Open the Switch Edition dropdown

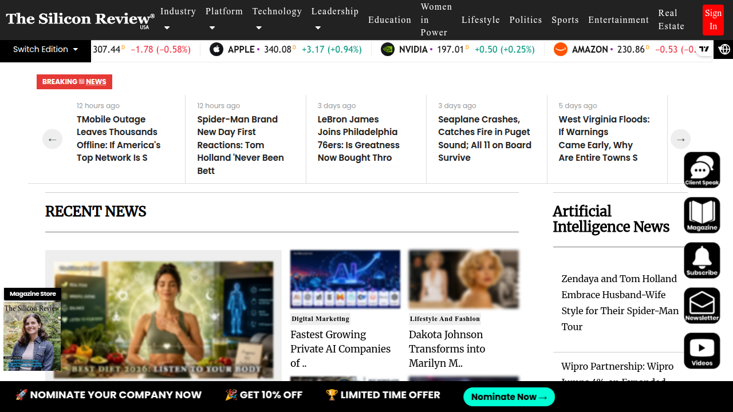tap(46, 49)
